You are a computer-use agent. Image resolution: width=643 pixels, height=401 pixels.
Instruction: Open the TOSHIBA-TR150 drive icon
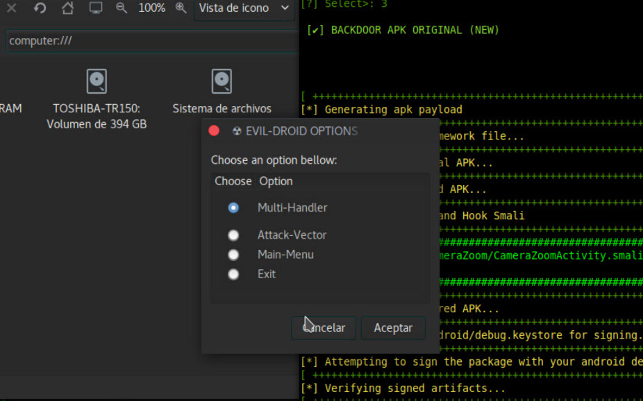click(x=97, y=82)
